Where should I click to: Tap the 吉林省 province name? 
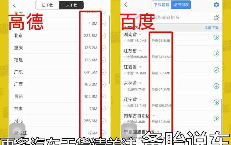(x=130, y=83)
